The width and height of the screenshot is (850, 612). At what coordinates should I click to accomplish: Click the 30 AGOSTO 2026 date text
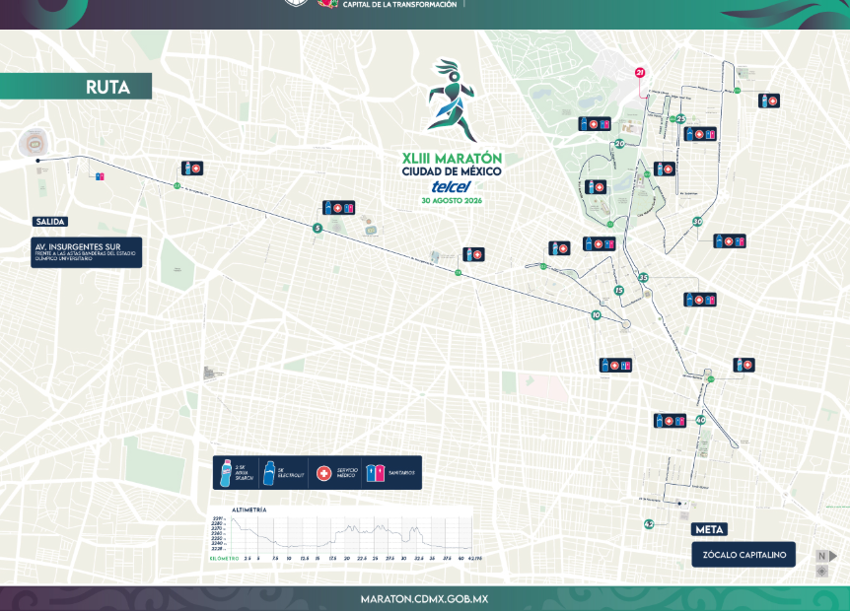coord(452,200)
